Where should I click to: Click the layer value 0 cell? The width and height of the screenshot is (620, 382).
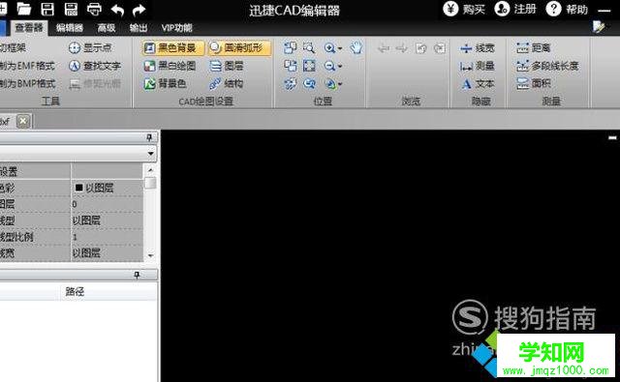(107, 204)
